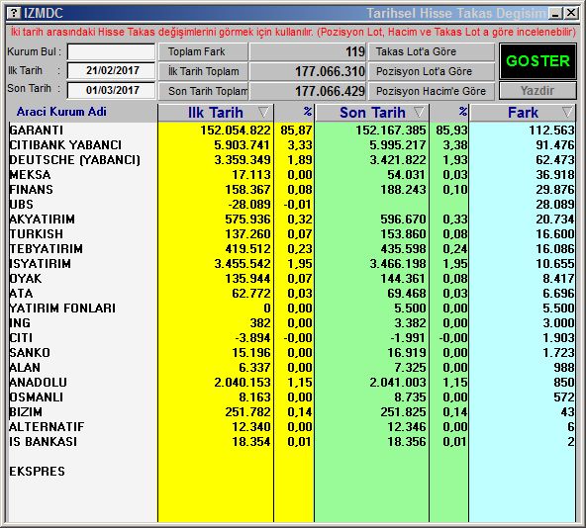Minimize the IZMDC window
Image resolution: width=586 pixels, height=528 pixels.
tap(555, 14)
